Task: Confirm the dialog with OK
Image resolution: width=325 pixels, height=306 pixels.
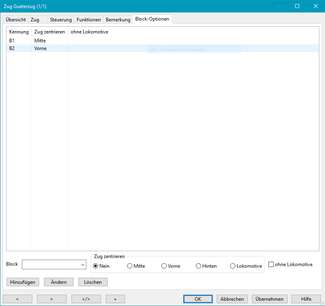Action: 198,299
